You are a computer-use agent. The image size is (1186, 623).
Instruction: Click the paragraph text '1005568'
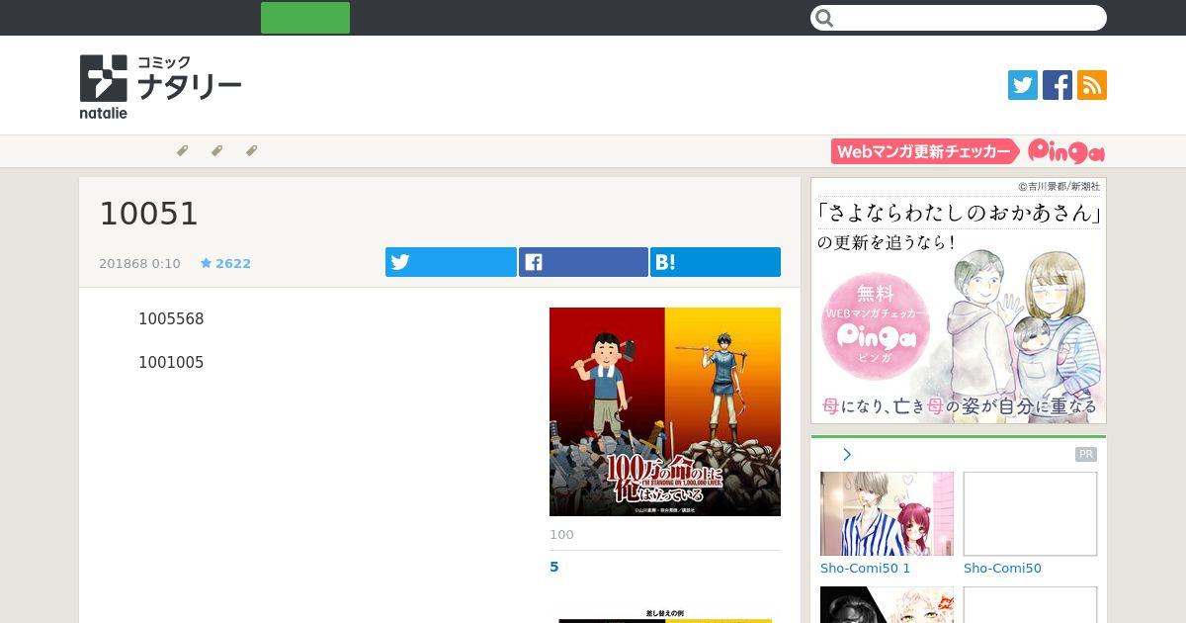[x=171, y=319]
